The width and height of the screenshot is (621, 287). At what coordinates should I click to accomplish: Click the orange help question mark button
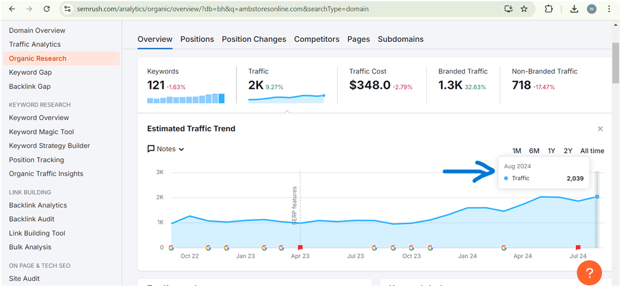(589, 273)
